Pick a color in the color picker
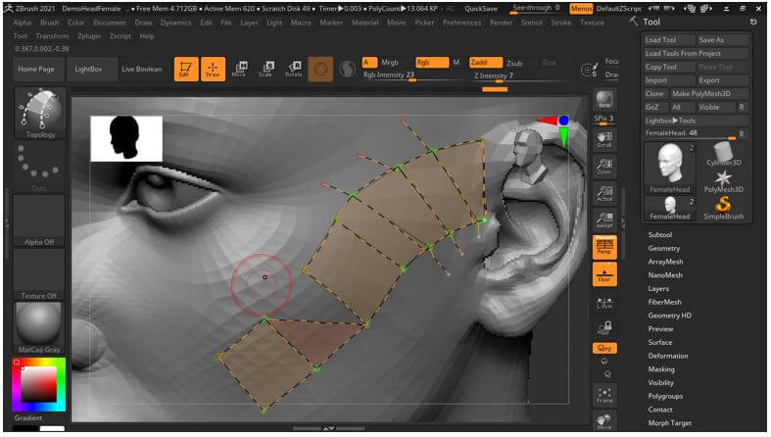The height and width of the screenshot is (437, 771). pos(39,385)
